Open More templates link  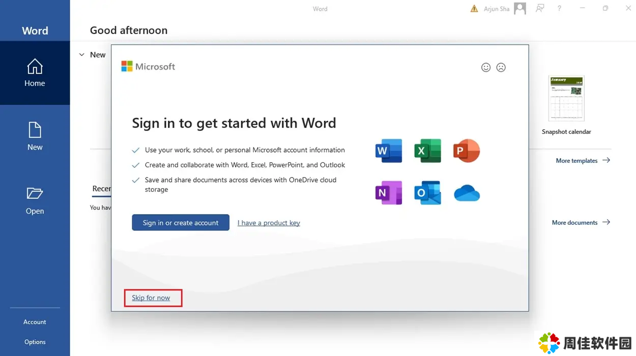pos(583,160)
